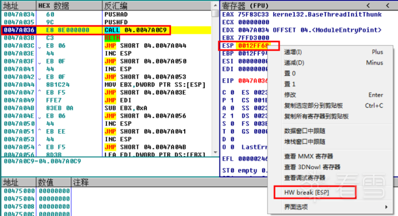Image resolution: width=398 pixels, height=216 pixels.
Task: Choose 置 0 menu entry
Action: [x=290, y=74]
